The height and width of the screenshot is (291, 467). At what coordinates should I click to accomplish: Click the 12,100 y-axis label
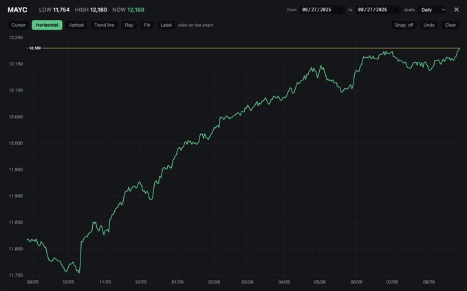pos(16,90)
